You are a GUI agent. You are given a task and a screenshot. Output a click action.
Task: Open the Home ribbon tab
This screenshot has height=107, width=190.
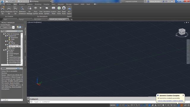click(x=9, y=4)
